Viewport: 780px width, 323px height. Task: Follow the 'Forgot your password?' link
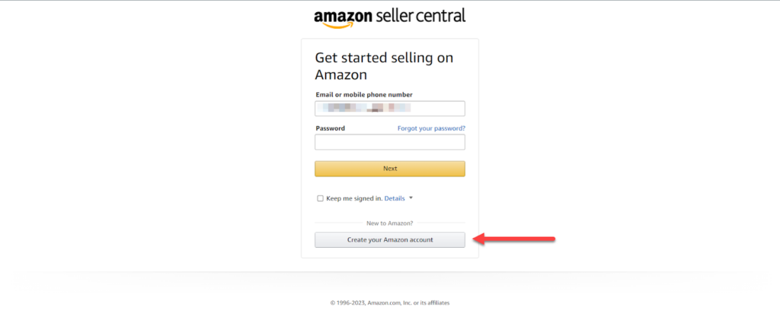tap(431, 128)
